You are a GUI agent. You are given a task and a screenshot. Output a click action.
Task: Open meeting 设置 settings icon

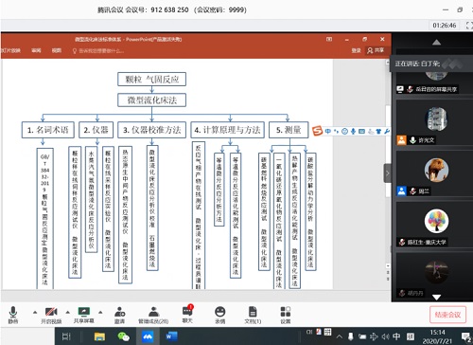[286, 315]
